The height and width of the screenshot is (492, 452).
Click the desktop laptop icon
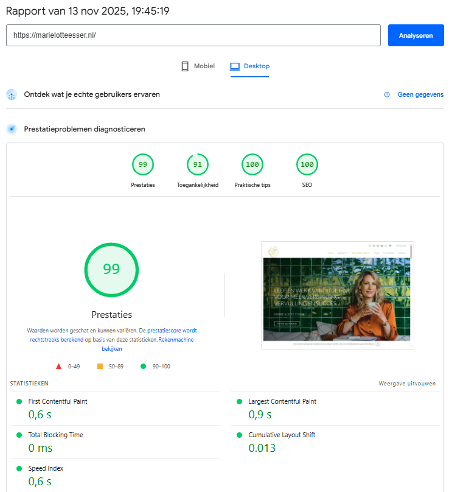click(235, 66)
